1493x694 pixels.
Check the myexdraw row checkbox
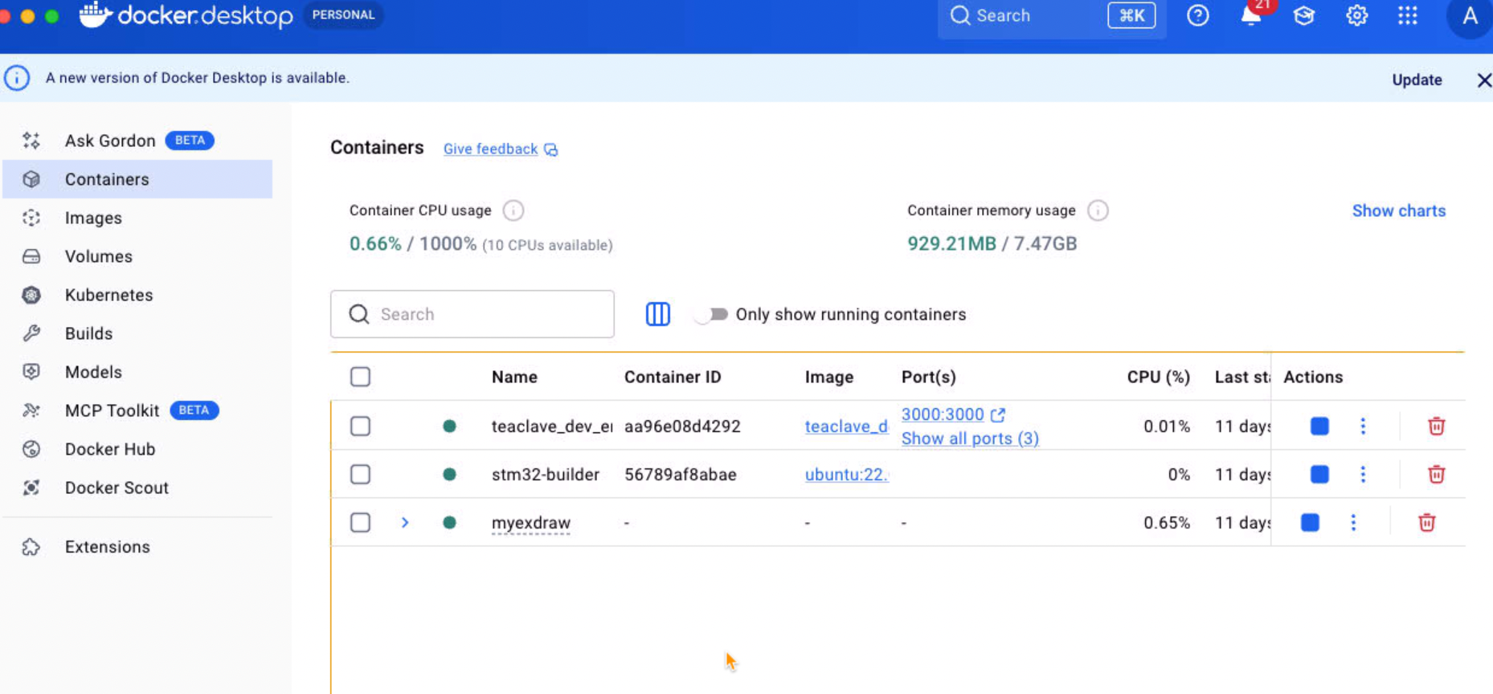pos(361,522)
